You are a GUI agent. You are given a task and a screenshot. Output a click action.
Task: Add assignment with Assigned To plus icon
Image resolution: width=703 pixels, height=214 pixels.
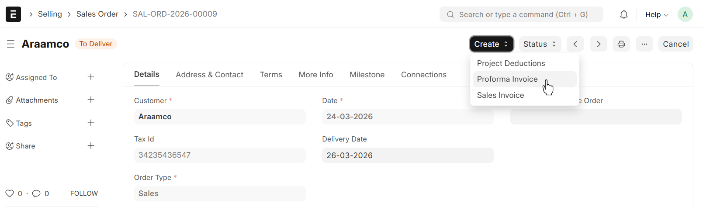pos(91,77)
